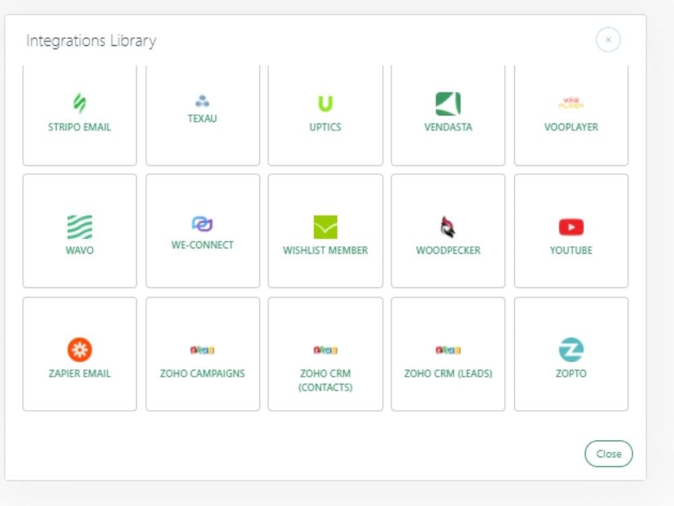Image resolution: width=674 pixels, height=506 pixels.
Task: Click the WAVO label text
Action: tap(80, 250)
